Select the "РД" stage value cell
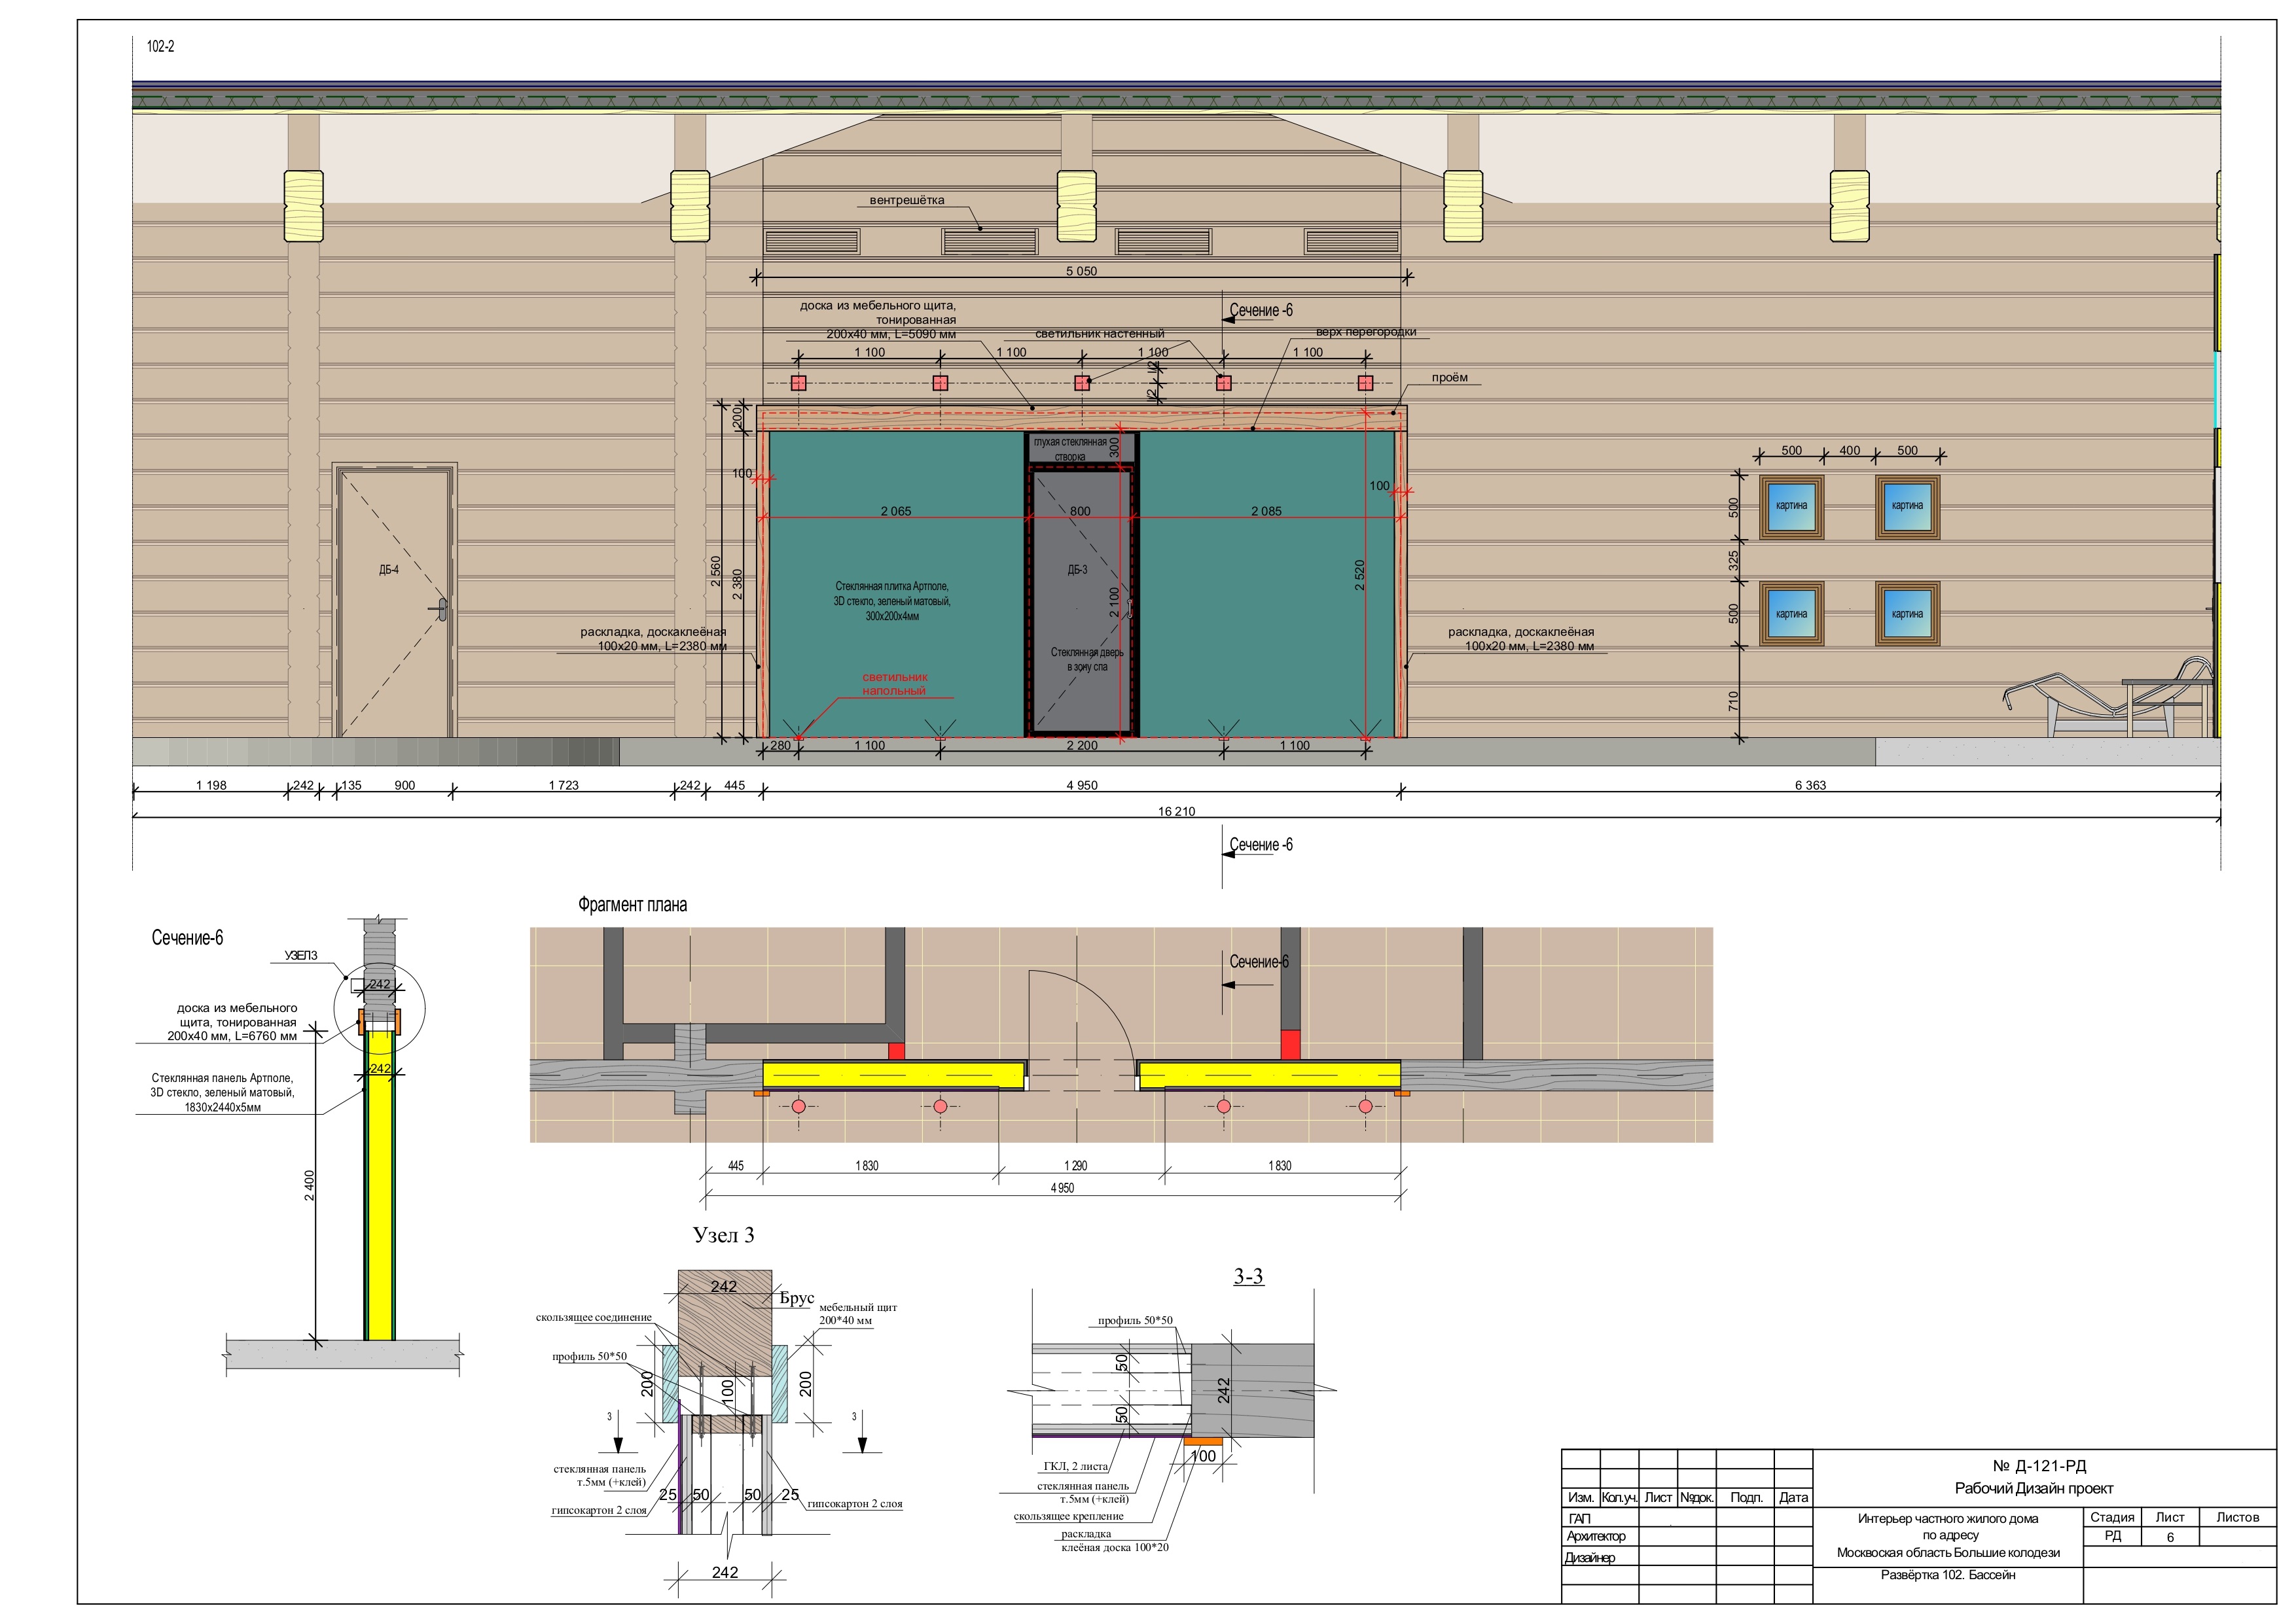The width and height of the screenshot is (2296, 1623). pyautogui.click(x=2112, y=1537)
